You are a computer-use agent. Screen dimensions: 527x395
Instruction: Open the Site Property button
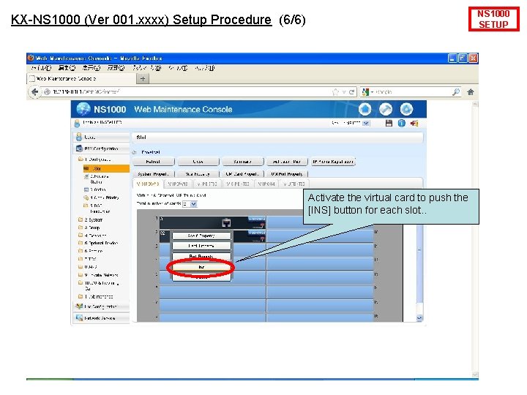tap(198, 174)
